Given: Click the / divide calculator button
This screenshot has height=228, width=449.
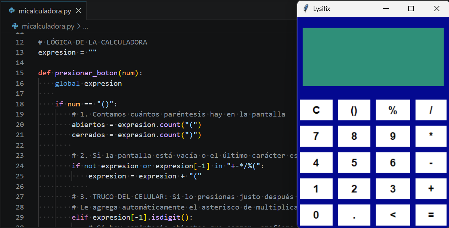Looking at the screenshot, I should click(431, 110).
